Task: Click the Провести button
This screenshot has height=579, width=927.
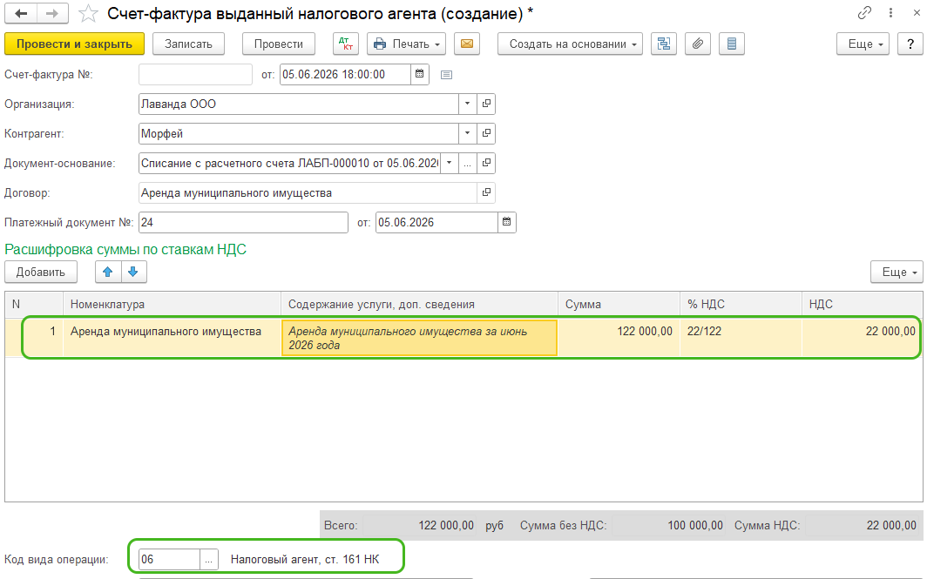Action: 279,44
